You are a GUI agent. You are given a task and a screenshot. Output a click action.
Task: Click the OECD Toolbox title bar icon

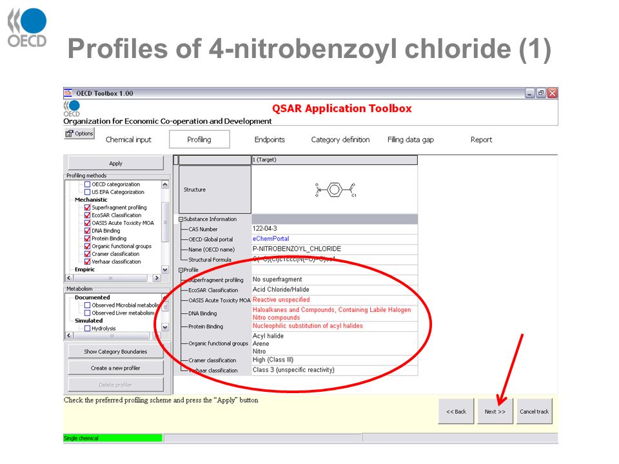(x=68, y=93)
